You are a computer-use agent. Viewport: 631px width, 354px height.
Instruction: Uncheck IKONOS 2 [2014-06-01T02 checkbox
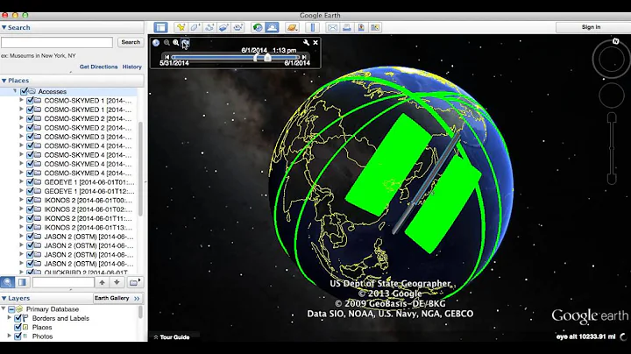[30, 209]
